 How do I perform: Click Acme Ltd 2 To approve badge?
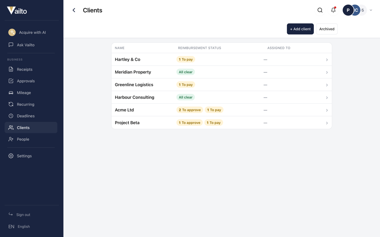click(190, 110)
